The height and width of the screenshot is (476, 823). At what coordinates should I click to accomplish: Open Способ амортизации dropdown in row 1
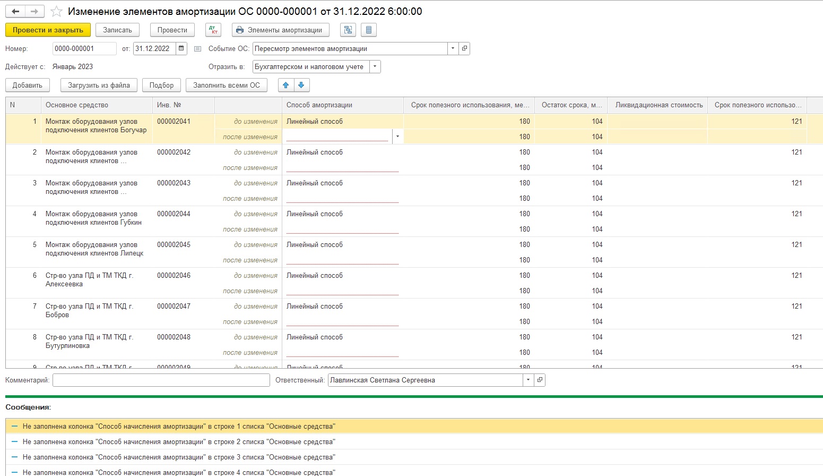398,137
